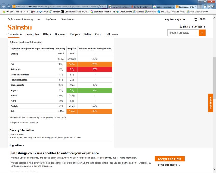Click the page scrollbar down arrow
Screen dimensions: 216x173
point(214,169)
